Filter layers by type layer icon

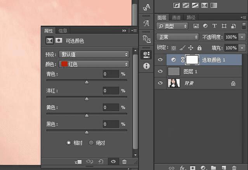coord(215,26)
